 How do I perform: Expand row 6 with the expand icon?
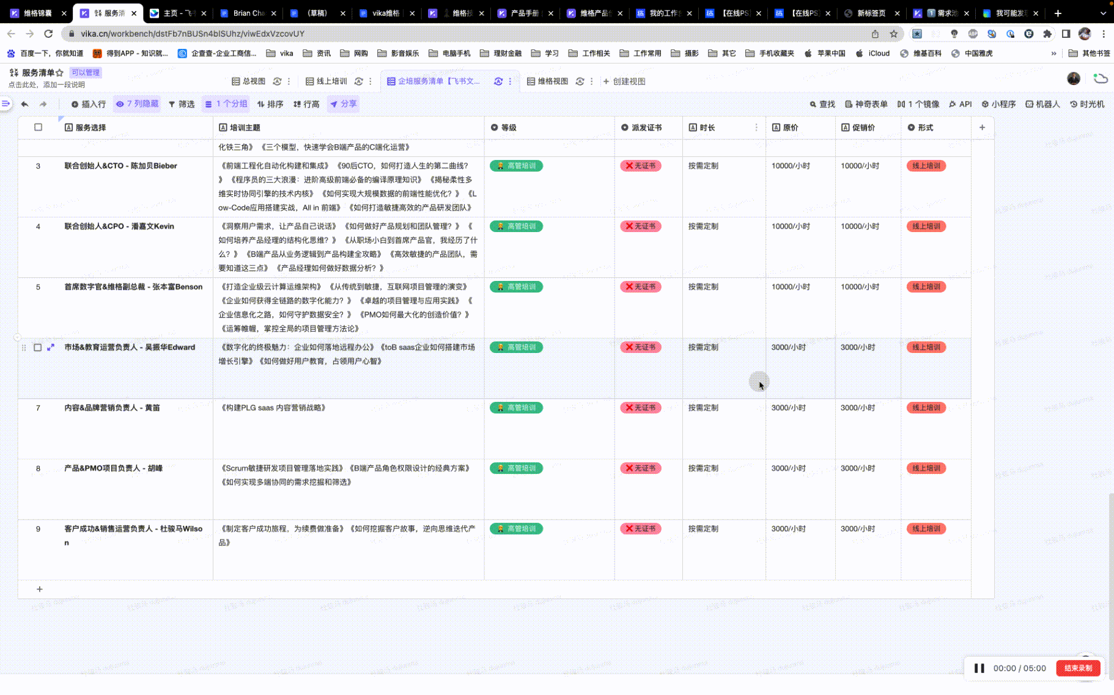click(x=51, y=347)
